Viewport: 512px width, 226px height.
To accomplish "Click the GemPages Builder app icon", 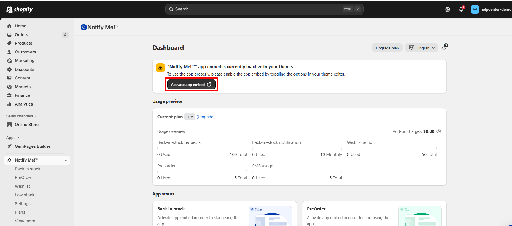I will [x=9, y=146].
